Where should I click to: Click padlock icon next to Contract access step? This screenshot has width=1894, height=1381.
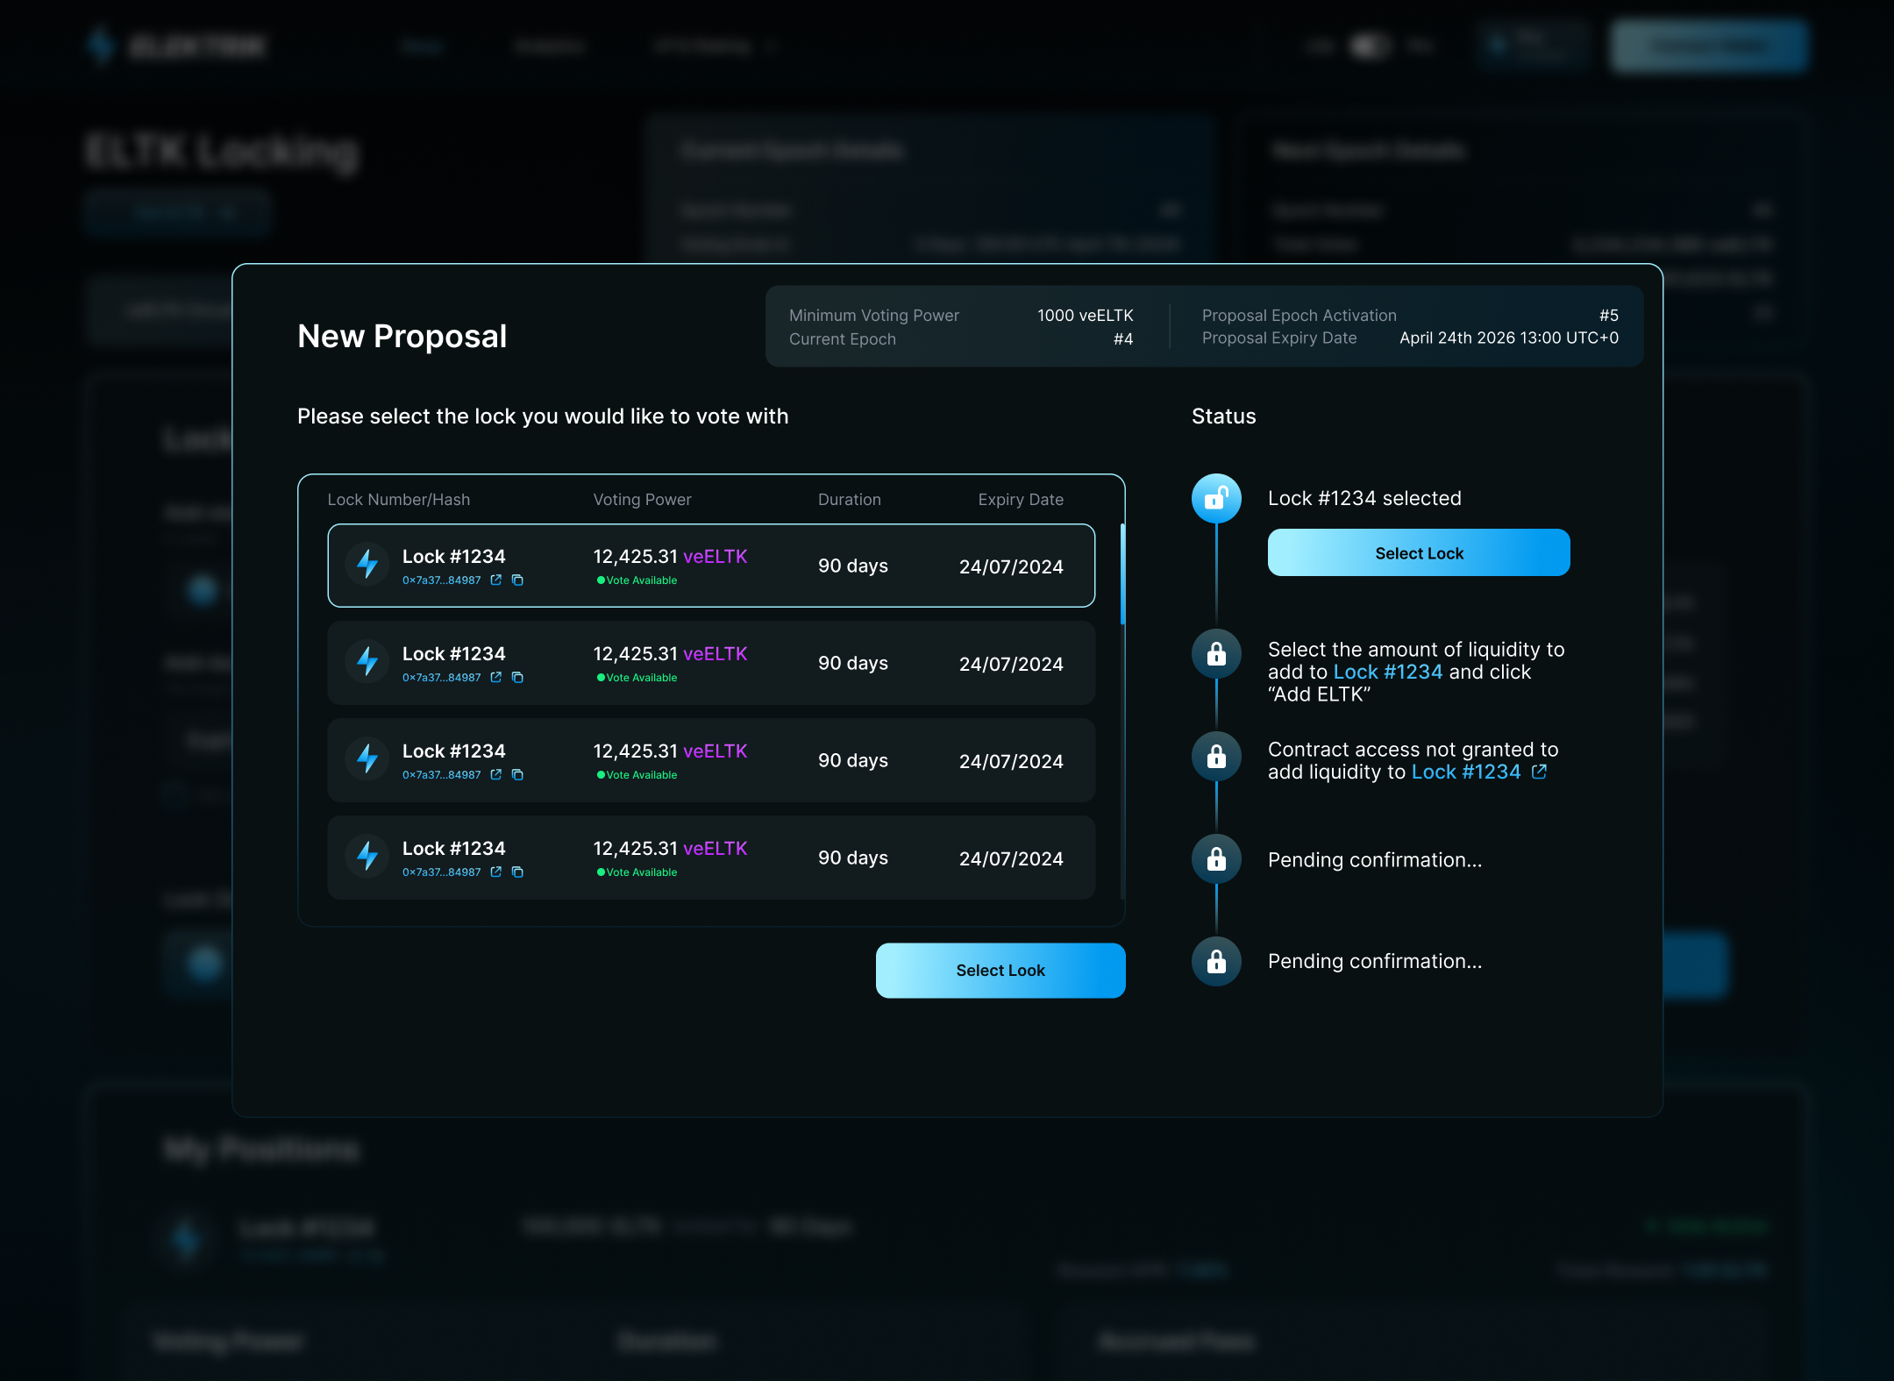click(1216, 756)
